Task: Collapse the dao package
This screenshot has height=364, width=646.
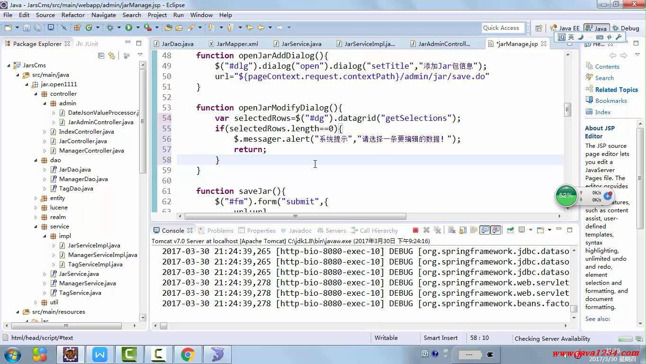Action: point(36,160)
